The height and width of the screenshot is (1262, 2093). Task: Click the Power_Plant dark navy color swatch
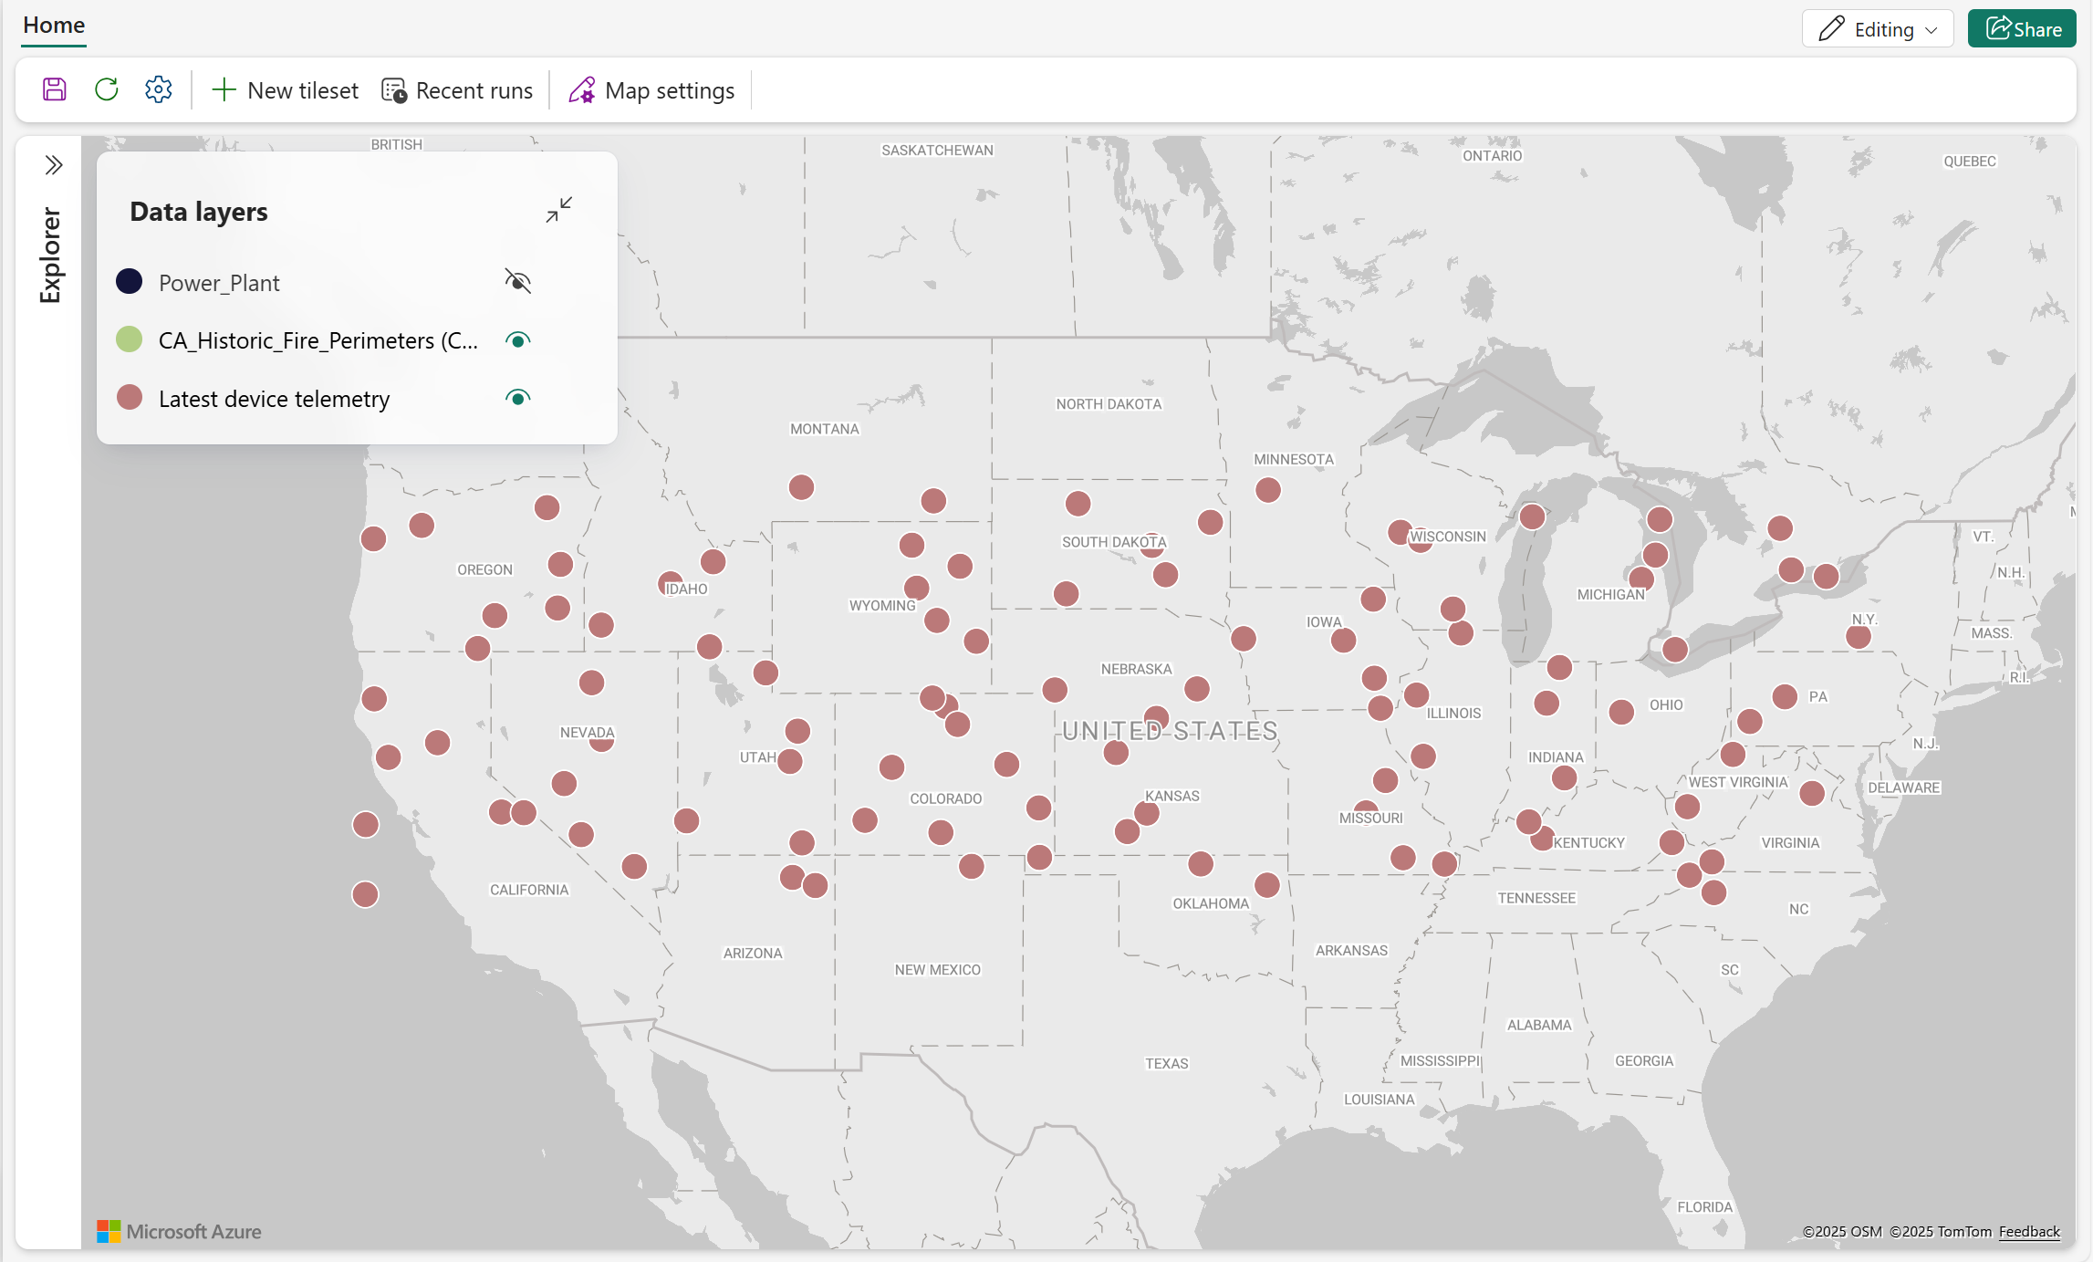130,281
